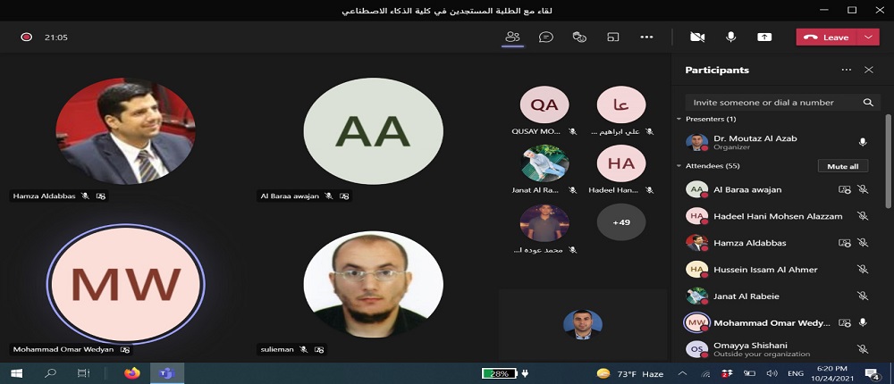This screenshot has height=384, width=894.
Task: Toggle the camera on
Action: 696,37
